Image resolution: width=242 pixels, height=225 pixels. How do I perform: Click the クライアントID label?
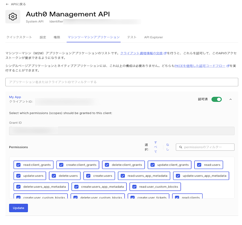point(21,102)
